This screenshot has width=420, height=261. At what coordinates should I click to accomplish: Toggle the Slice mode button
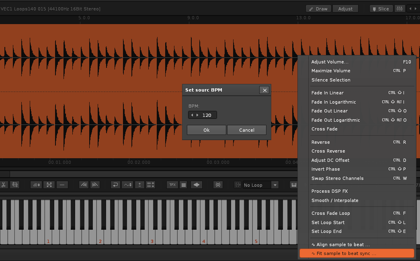(x=381, y=9)
